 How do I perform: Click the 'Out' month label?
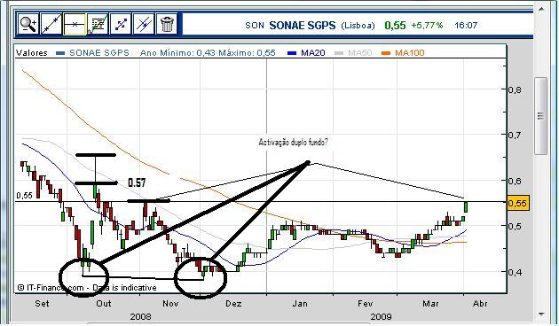coord(104,304)
